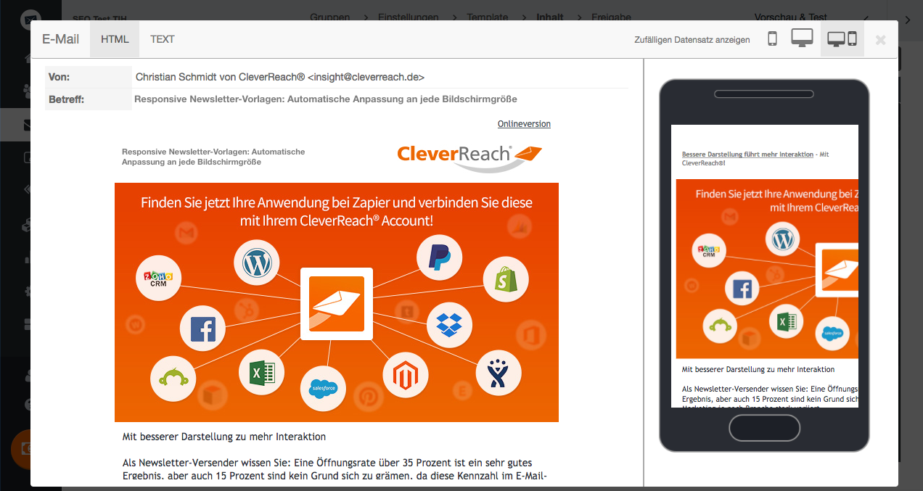Click the SurveyMonkey icon in the phone preview
The width and height of the screenshot is (923, 491).
click(x=720, y=326)
